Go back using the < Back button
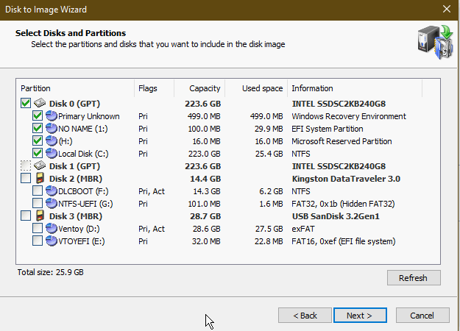460x331 pixels. click(x=305, y=316)
